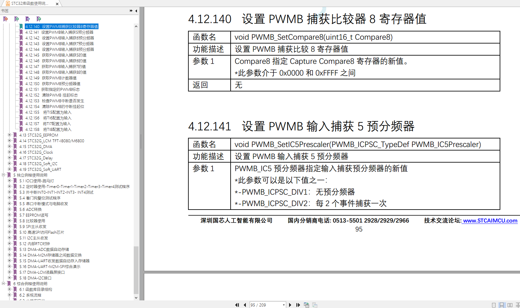This screenshot has height=308, width=520.
Task: Open the bookmark options icon with green dropdown
Action: pyautogui.click(x=39, y=19)
